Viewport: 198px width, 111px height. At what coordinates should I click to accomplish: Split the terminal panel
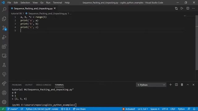tap(176, 85)
